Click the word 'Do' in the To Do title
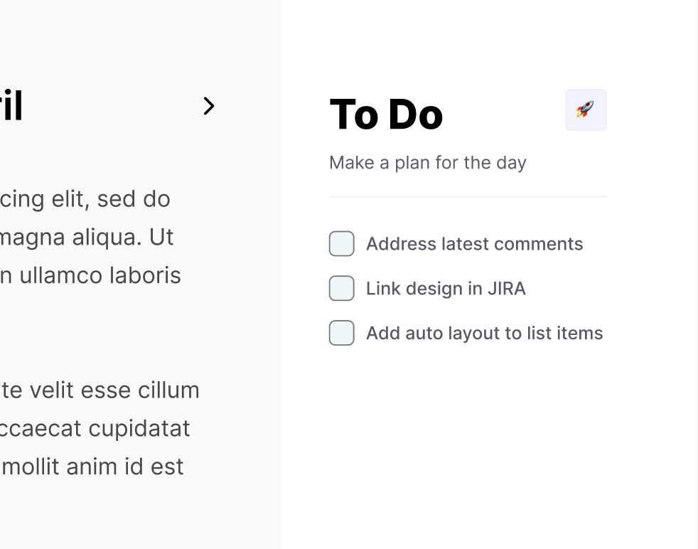This screenshot has width=698, height=549. [x=416, y=115]
